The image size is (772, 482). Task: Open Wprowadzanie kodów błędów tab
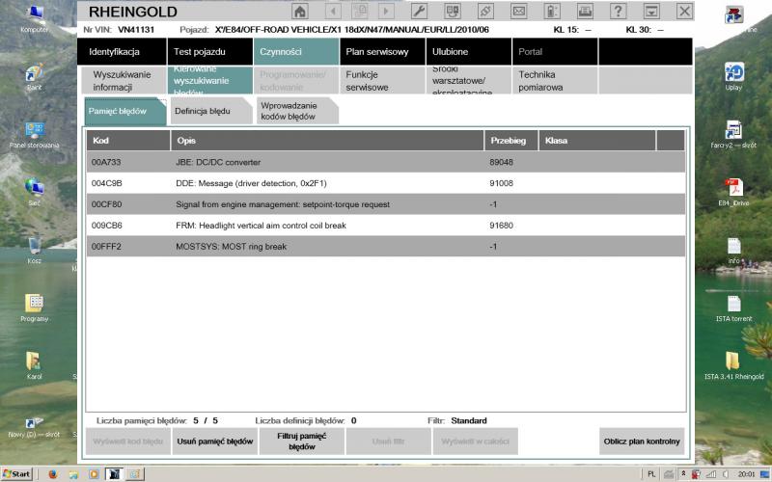point(297,111)
